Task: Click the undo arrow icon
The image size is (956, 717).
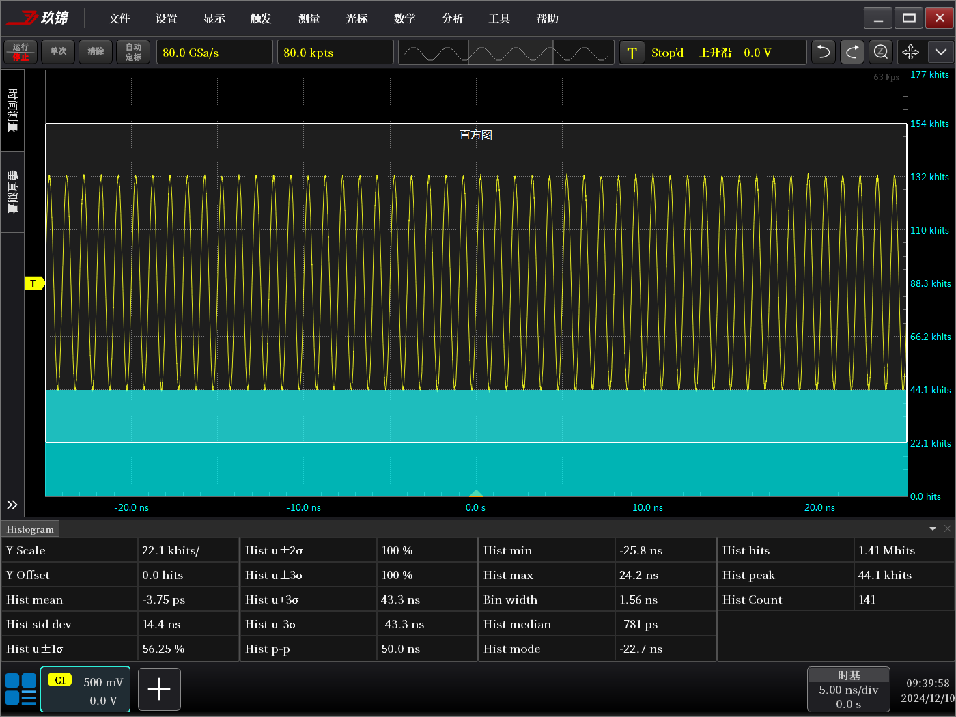Action: click(x=824, y=52)
